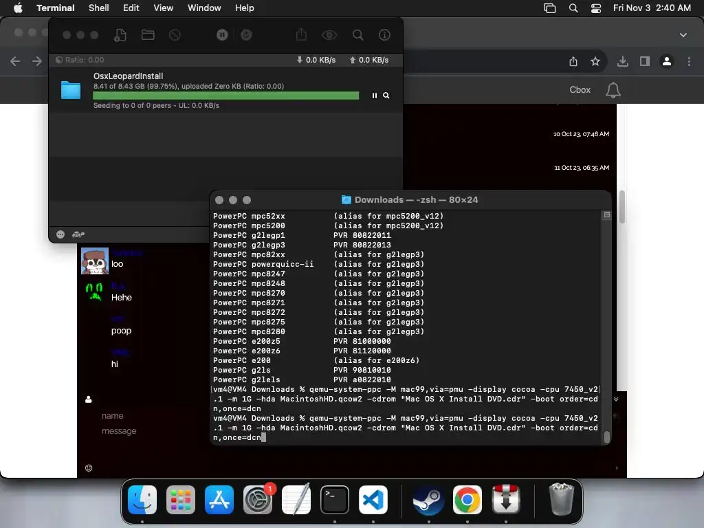Open Launchpad from the Dock
Viewport: 704px width, 528px height.
[181, 500]
